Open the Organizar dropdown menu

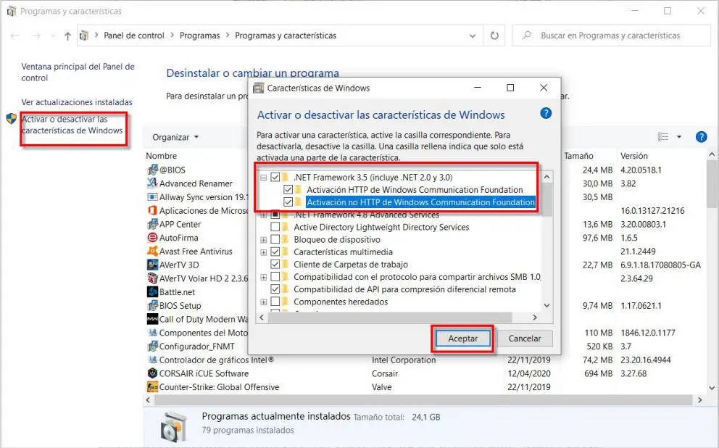[x=175, y=137]
